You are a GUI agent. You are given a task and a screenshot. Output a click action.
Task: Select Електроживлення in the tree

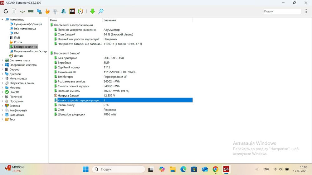click(x=26, y=47)
